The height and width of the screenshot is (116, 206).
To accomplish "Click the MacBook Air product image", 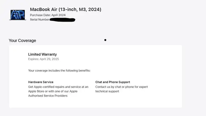I will click(18, 15).
